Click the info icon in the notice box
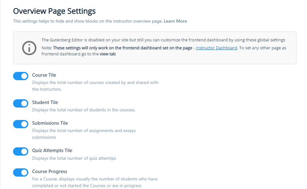This screenshot has width=307, height=189. (29, 48)
